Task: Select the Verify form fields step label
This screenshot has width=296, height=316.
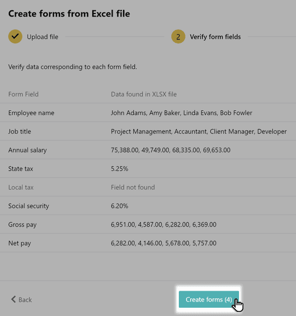Action: [x=215, y=37]
